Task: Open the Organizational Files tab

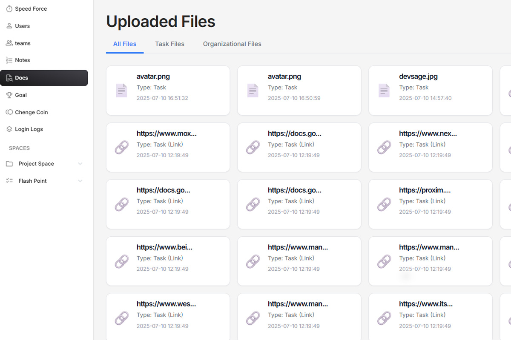Action: tap(232, 44)
